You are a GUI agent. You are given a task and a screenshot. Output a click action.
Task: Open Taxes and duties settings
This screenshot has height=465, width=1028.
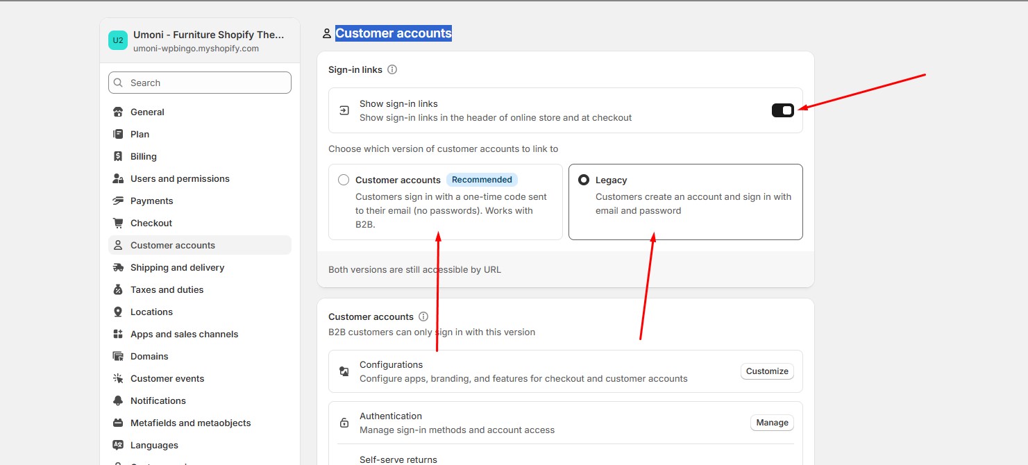point(167,289)
